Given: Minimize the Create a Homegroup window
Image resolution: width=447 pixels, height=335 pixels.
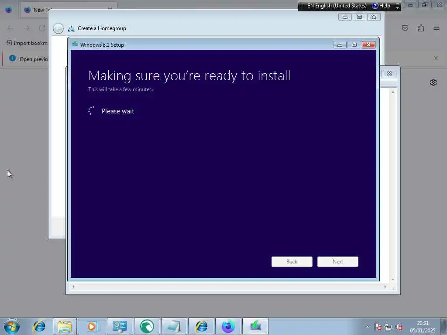Looking at the screenshot, I should 345,17.
